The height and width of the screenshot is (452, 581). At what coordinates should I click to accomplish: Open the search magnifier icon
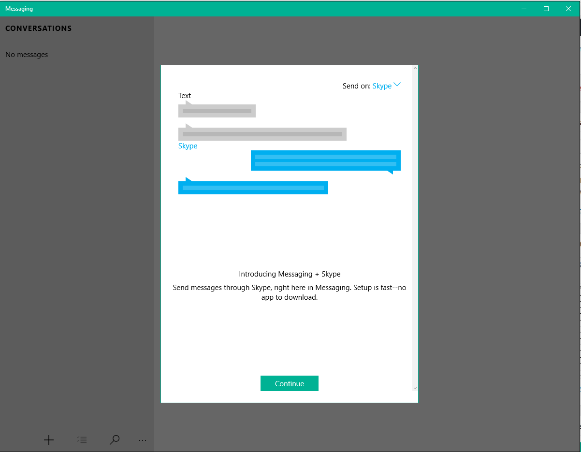(115, 440)
